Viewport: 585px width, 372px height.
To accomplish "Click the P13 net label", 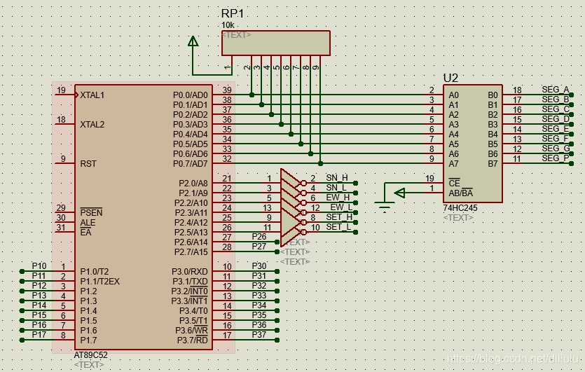I will 39,296.
